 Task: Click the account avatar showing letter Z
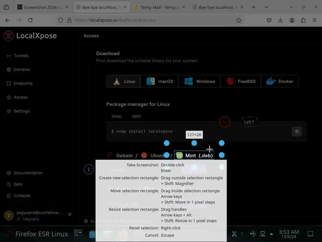point(8,216)
